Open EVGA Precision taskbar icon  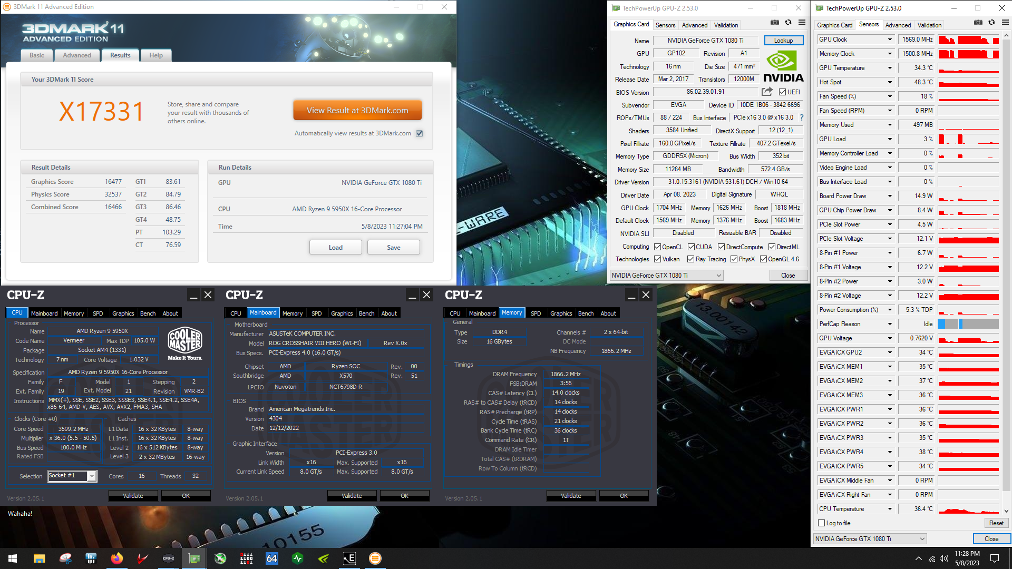click(x=349, y=558)
